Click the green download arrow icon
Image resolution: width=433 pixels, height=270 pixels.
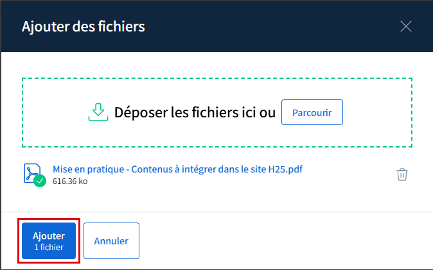click(x=98, y=112)
